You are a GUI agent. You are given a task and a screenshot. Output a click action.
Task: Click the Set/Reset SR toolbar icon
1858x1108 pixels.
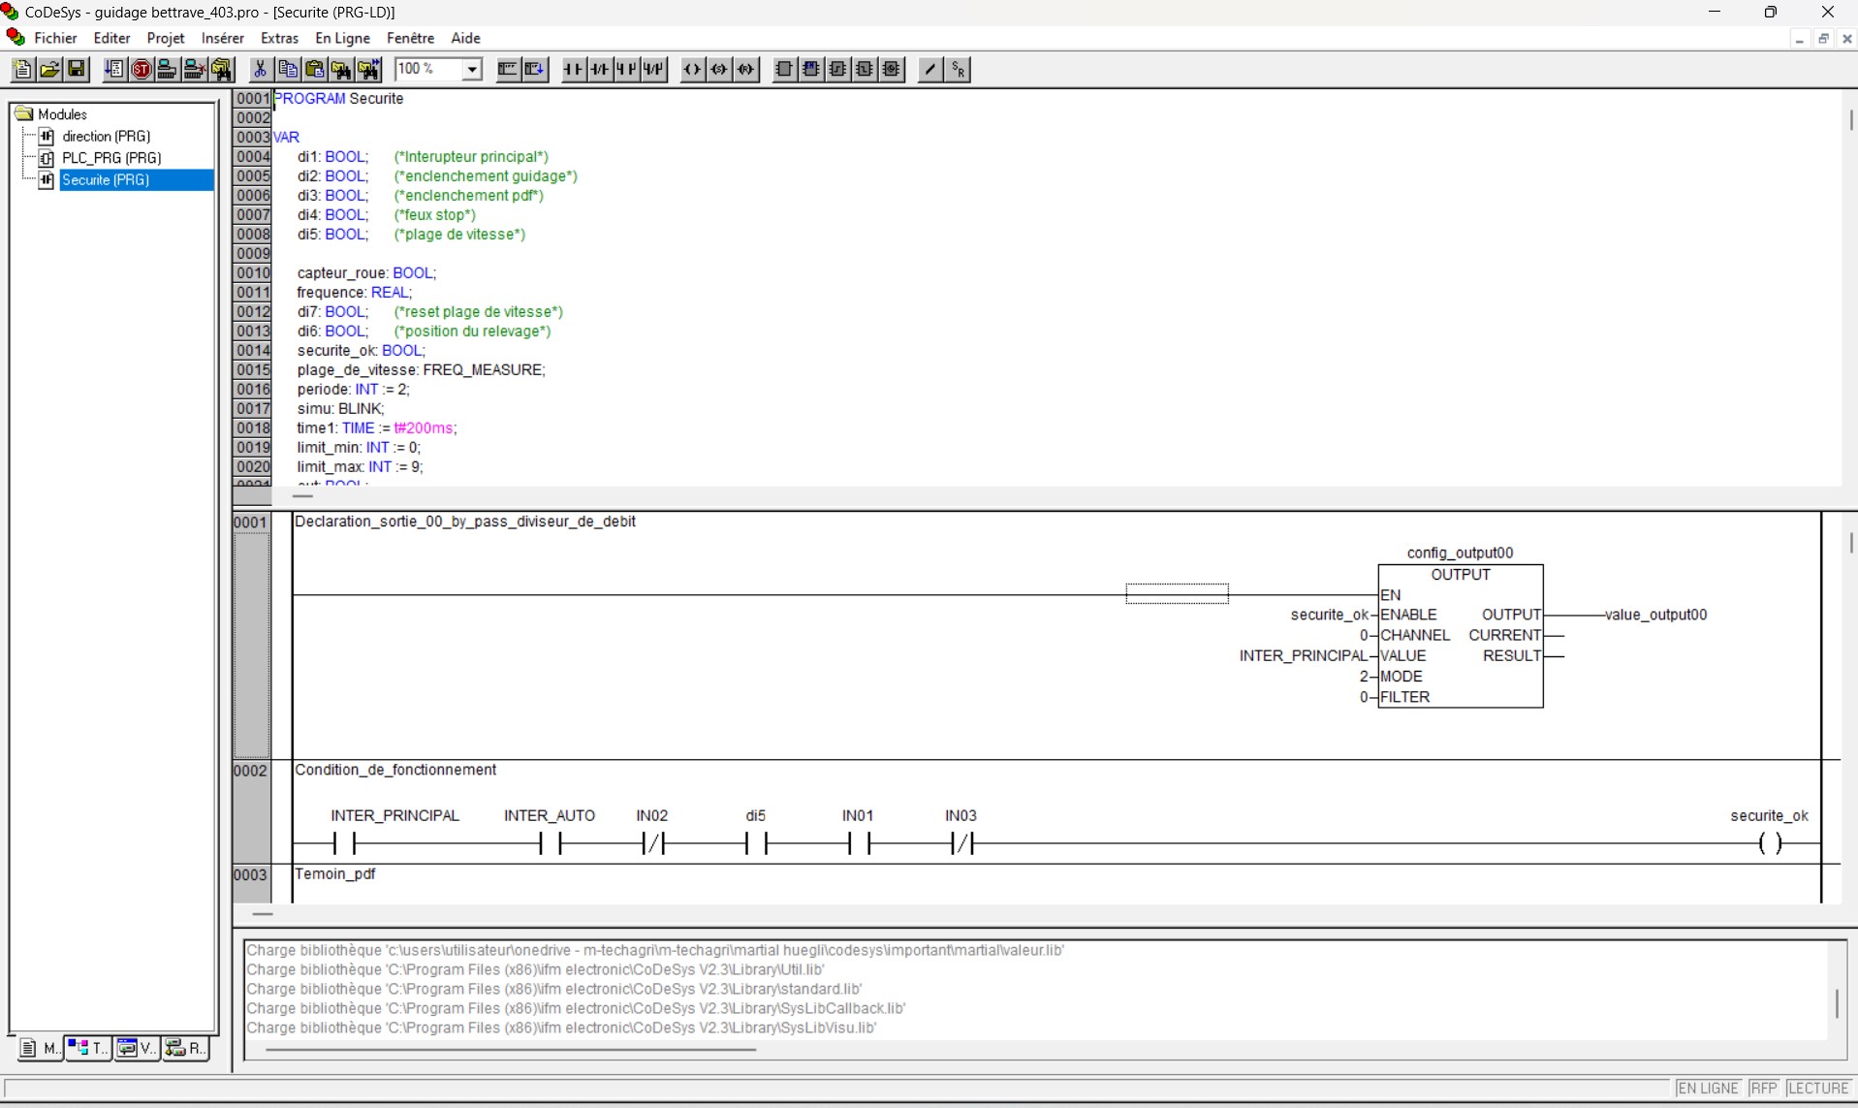click(958, 69)
